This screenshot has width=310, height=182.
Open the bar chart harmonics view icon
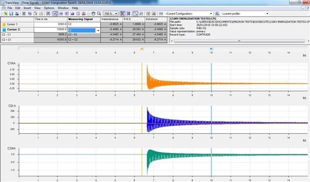click(x=72, y=13)
